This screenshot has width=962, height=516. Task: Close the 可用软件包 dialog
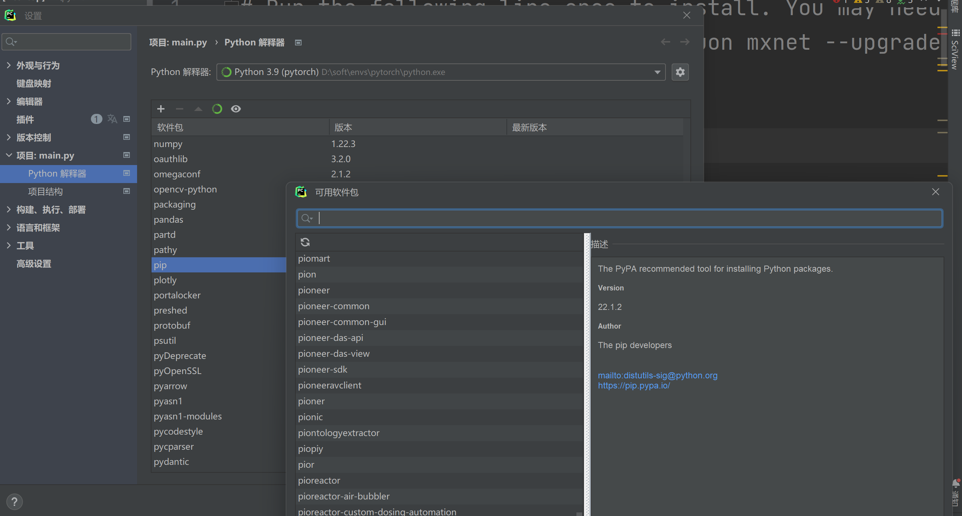coord(935,192)
